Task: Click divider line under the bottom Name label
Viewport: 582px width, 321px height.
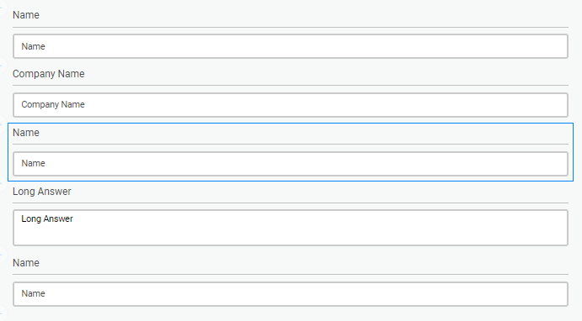Action: coord(291,274)
